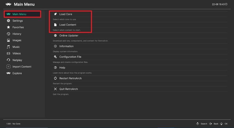Click the clock icon beside the time
Screen dimensions: 234x128
tap(226, 4)
